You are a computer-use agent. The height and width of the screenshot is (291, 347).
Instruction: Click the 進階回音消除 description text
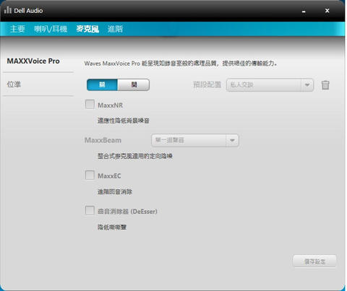(x=115, y=192)
